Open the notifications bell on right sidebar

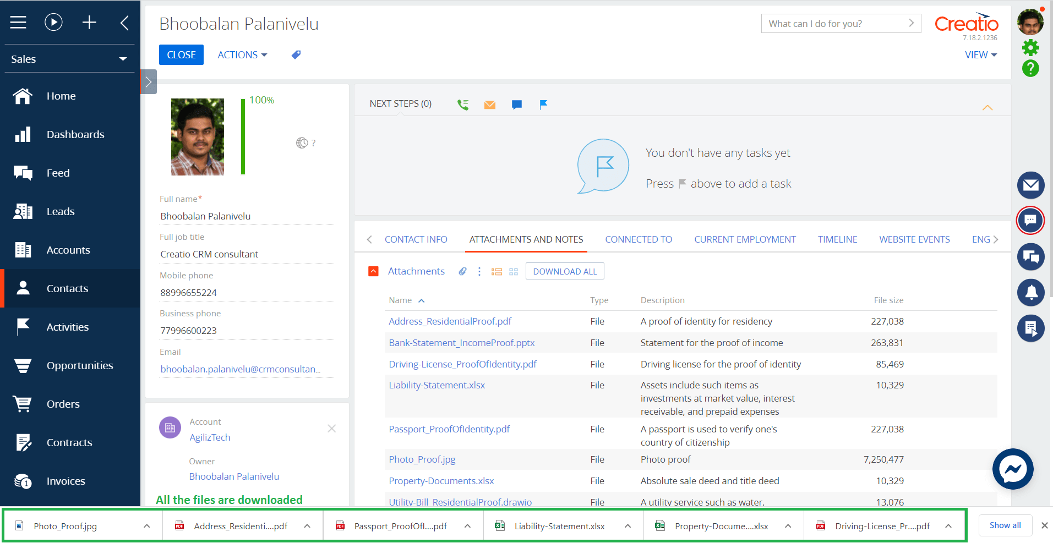point(1030,293)
